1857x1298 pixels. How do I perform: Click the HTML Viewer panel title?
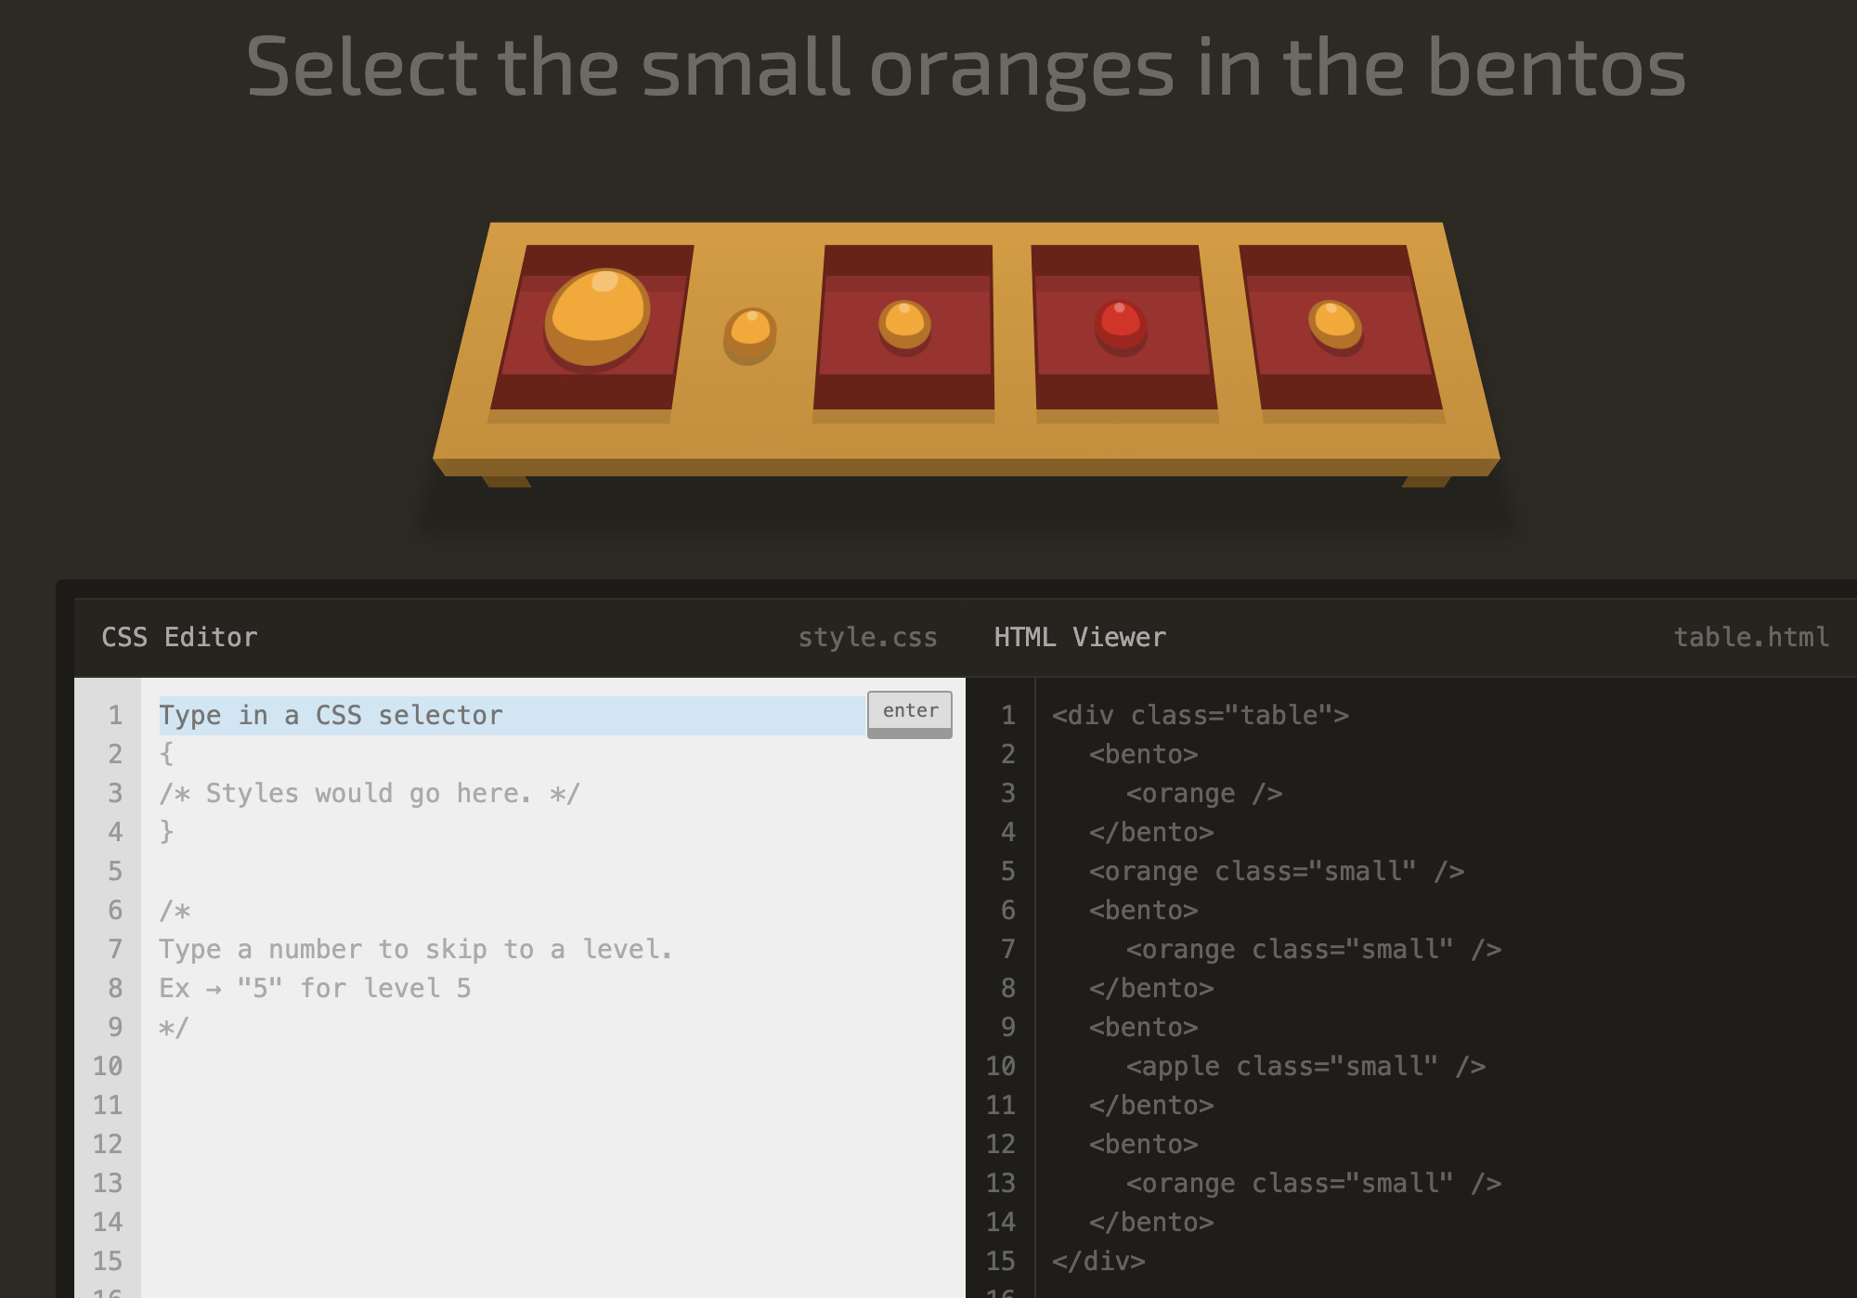(x=1079, y=637)
